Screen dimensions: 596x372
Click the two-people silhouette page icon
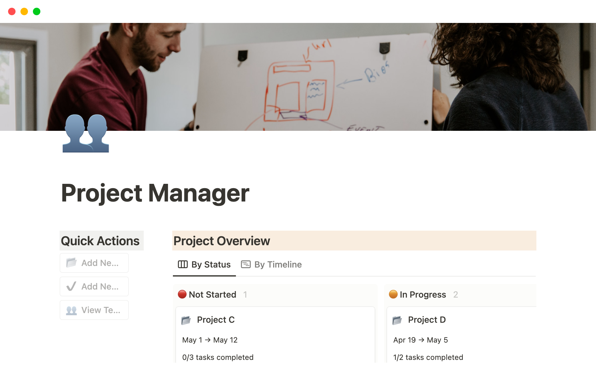pyautogui.click(x=86, y=134)
